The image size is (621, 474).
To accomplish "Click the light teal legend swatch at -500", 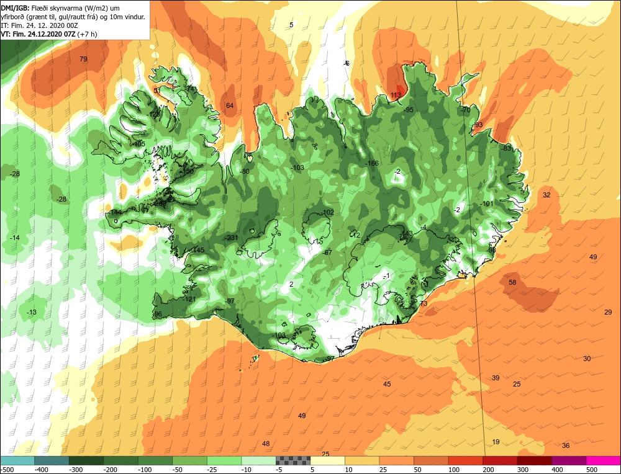I will point(17,460).
